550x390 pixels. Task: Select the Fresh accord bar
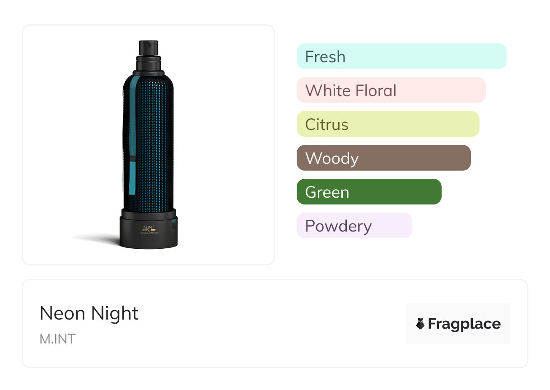pos(401,56)
